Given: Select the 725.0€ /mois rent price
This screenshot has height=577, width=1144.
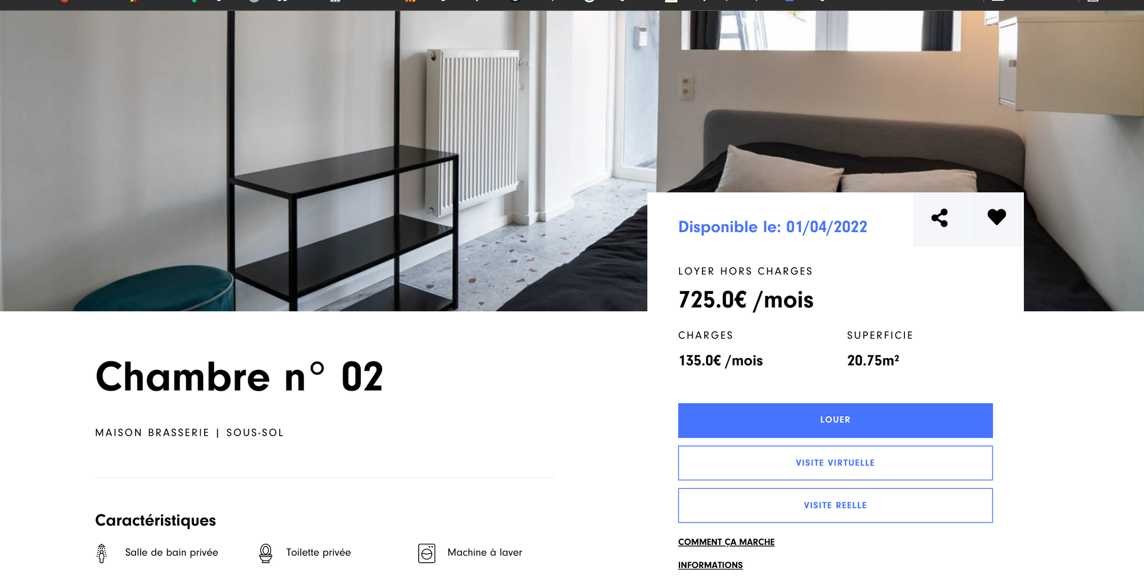Looking at the screenshot, I should pos(745,300).
